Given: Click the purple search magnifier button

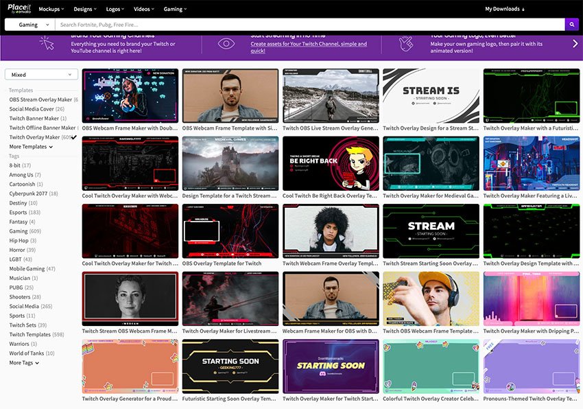Looking at the screenshot, I should pyautogui.click(x=571, y=25).
